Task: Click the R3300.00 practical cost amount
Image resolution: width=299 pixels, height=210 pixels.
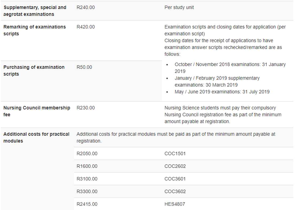Action: [x=87, y=191]
